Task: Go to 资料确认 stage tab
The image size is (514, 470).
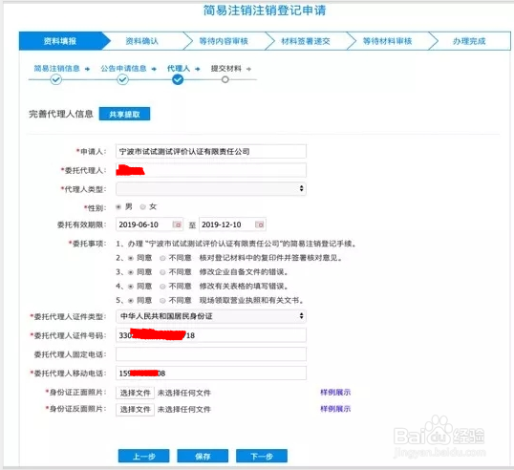Action: (141, 41)
